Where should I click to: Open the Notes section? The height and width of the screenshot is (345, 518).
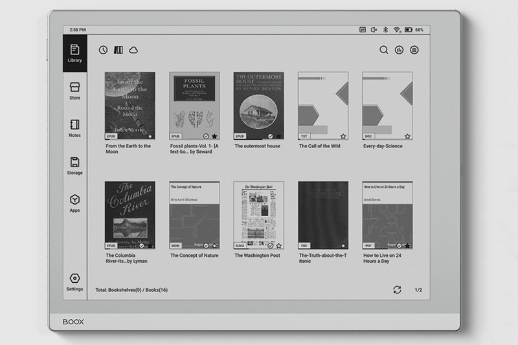point(74,128)
